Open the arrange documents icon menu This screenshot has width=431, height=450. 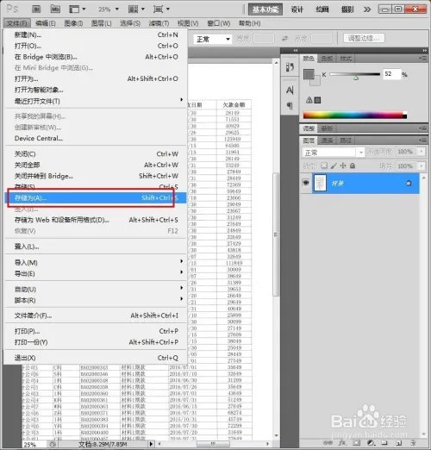point(136,9)
